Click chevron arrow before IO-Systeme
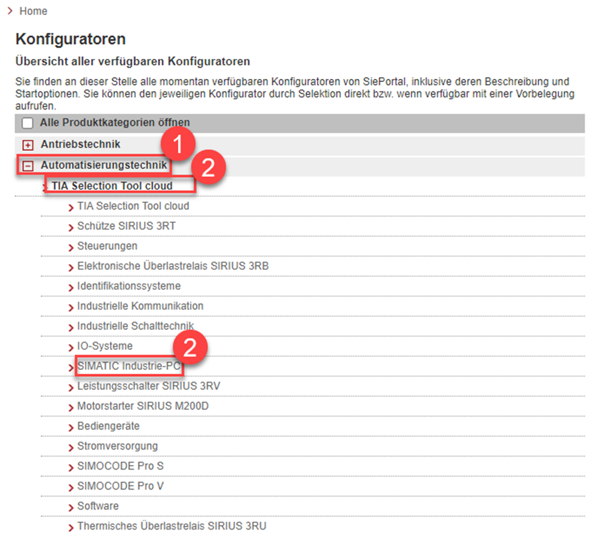 pyautogui.click(x=71, y=347)
